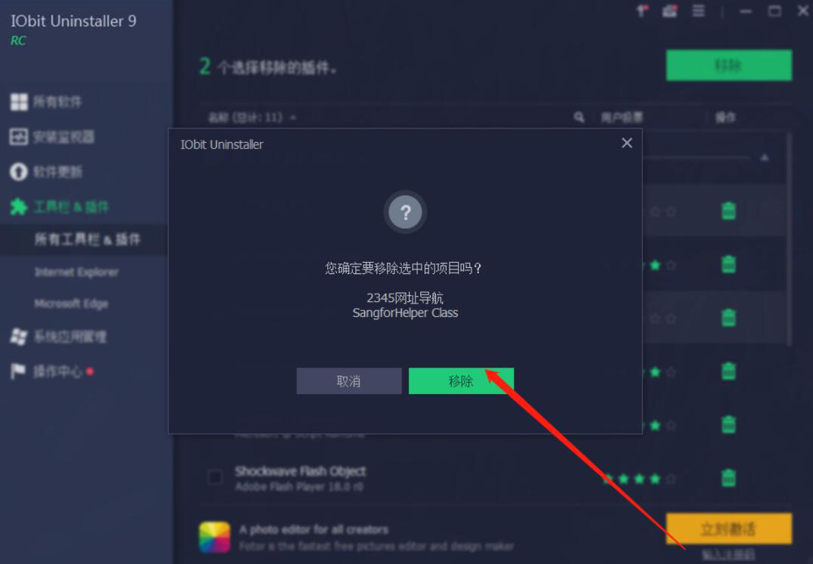This screenshot has width=813, height=564.
Task: Open the Windows apps management icon
Action: [x=19, y=337]
